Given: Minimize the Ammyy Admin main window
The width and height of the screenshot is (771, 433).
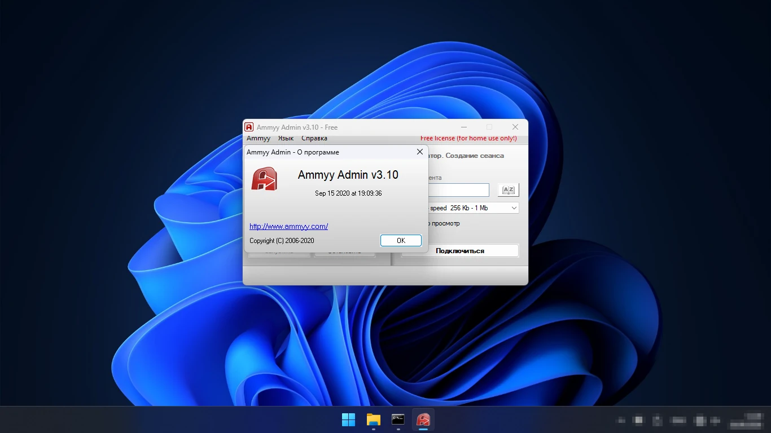Looking at the screenshot, I should pos(463,127).
